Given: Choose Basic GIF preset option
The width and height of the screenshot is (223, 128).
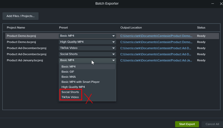Looking at the screenshot, I should (87, 72).
